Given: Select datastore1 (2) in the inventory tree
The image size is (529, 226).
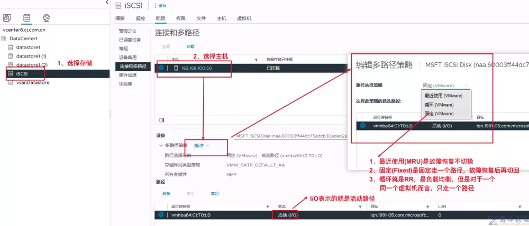Looking at the screenshot, I should click(x=32, y=64).
